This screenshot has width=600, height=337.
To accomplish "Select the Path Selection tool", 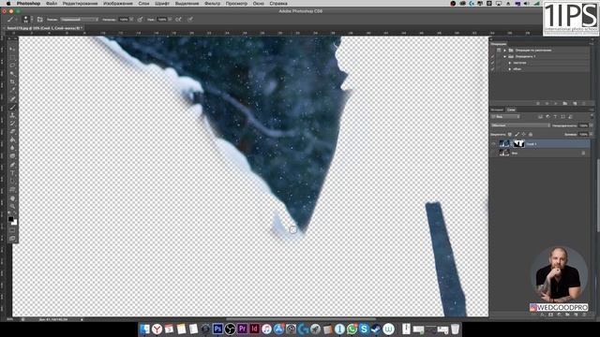I will [12, 181].
